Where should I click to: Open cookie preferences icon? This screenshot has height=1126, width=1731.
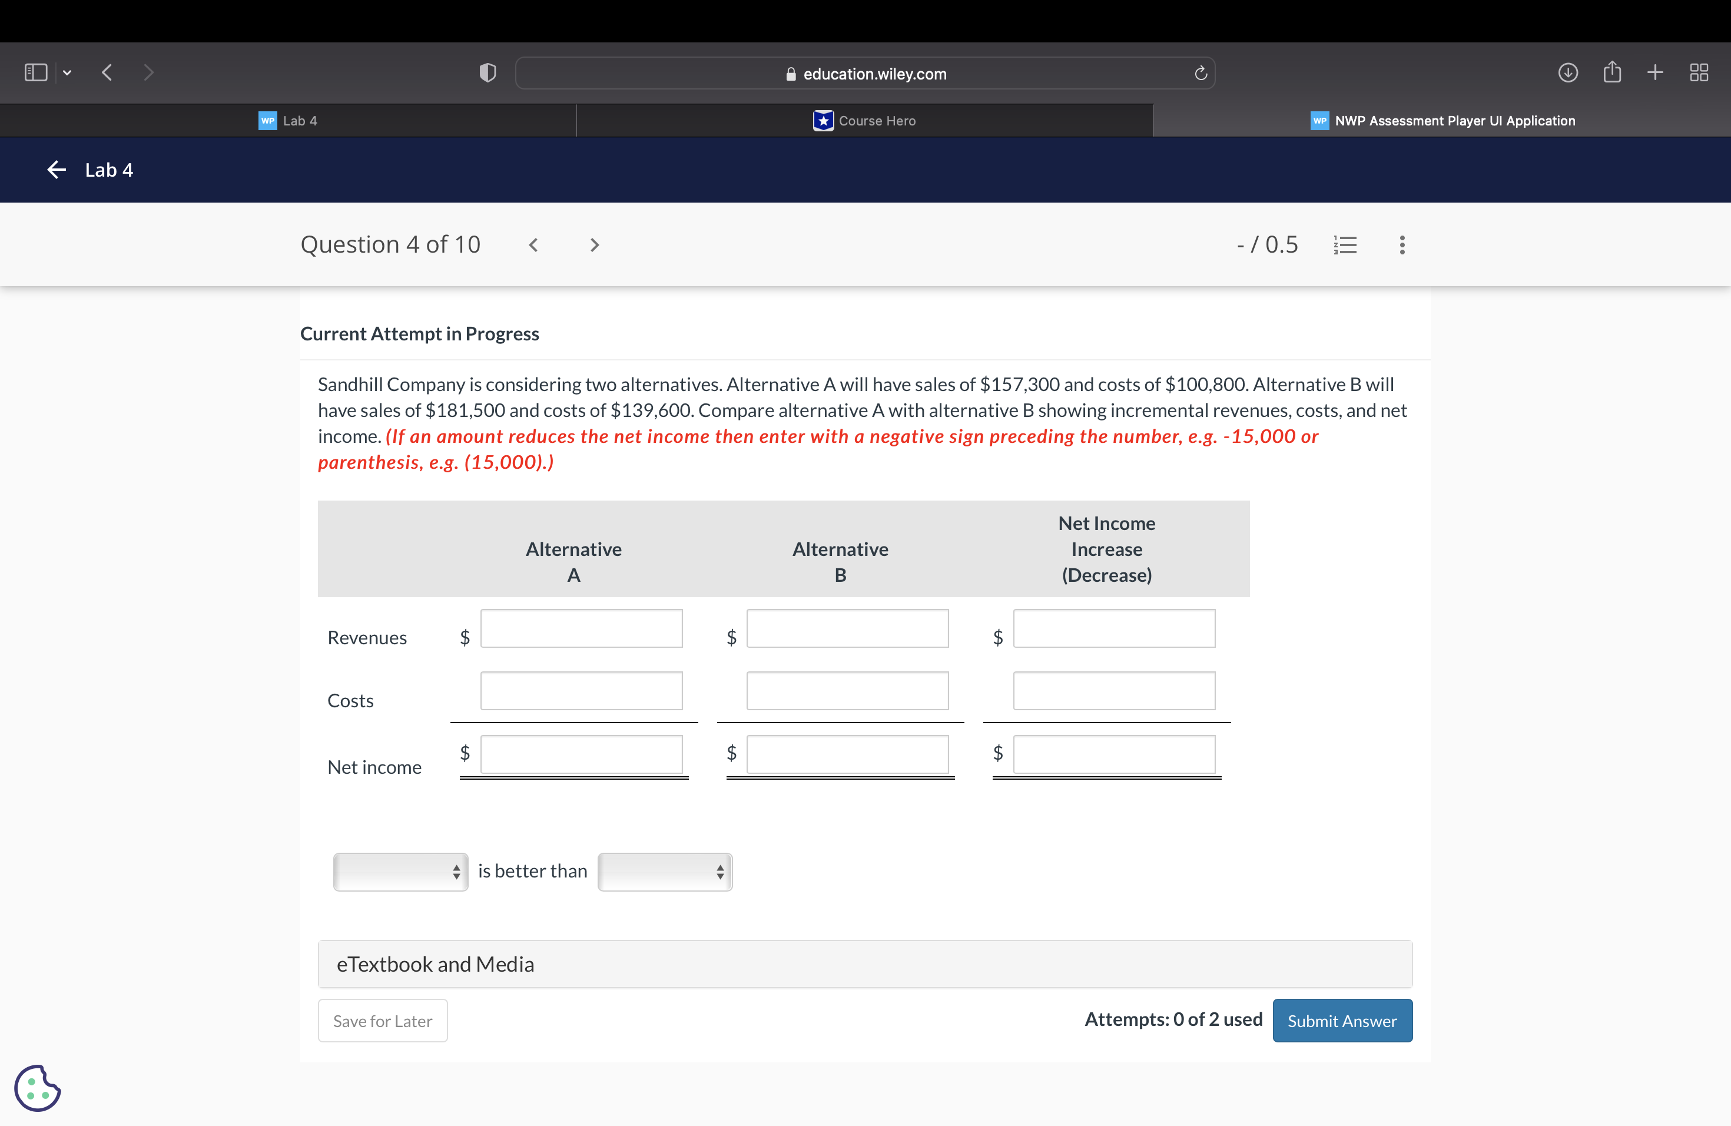click(37, 1088)
